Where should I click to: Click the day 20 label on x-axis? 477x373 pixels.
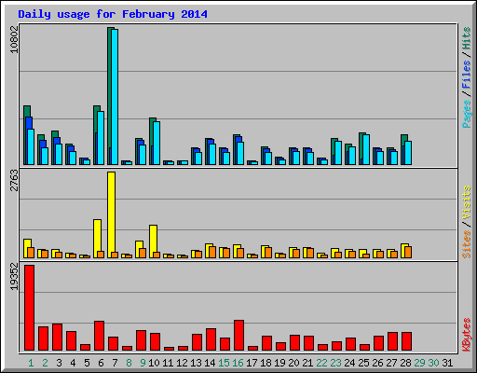tap(293, 363)
